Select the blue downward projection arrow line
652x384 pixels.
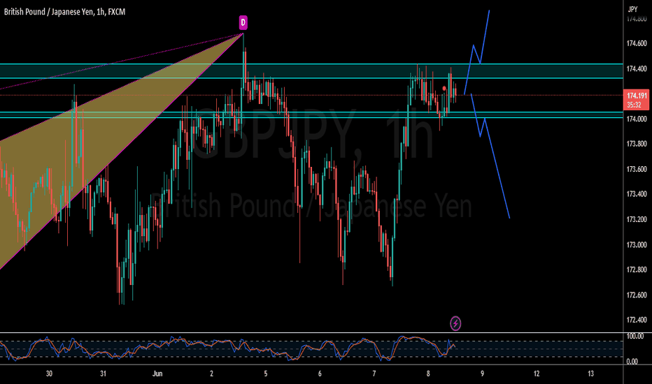coord(490,156)
